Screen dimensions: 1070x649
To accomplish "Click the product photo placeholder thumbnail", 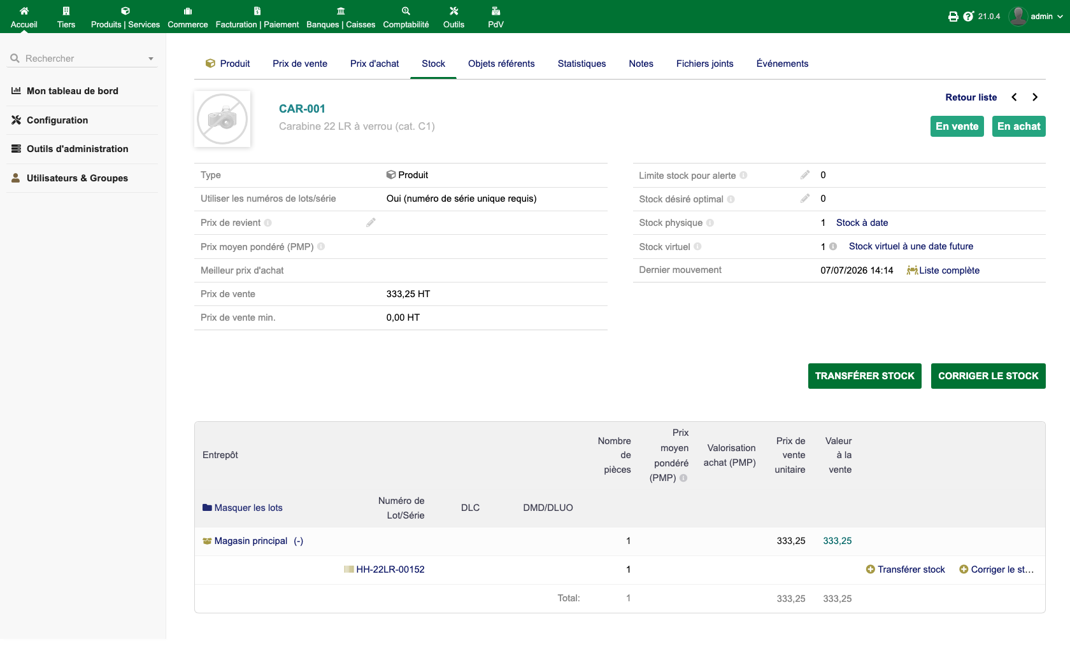I will tap(222, 119).
